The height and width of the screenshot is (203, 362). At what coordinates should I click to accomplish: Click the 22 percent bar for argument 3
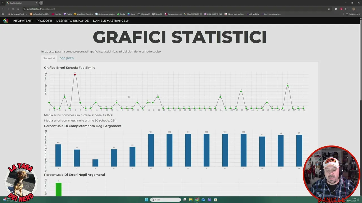(x=95, y=163)
